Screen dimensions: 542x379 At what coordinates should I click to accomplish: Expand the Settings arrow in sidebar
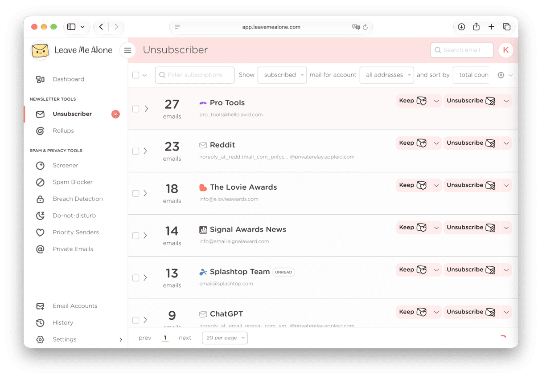point(121,340)
